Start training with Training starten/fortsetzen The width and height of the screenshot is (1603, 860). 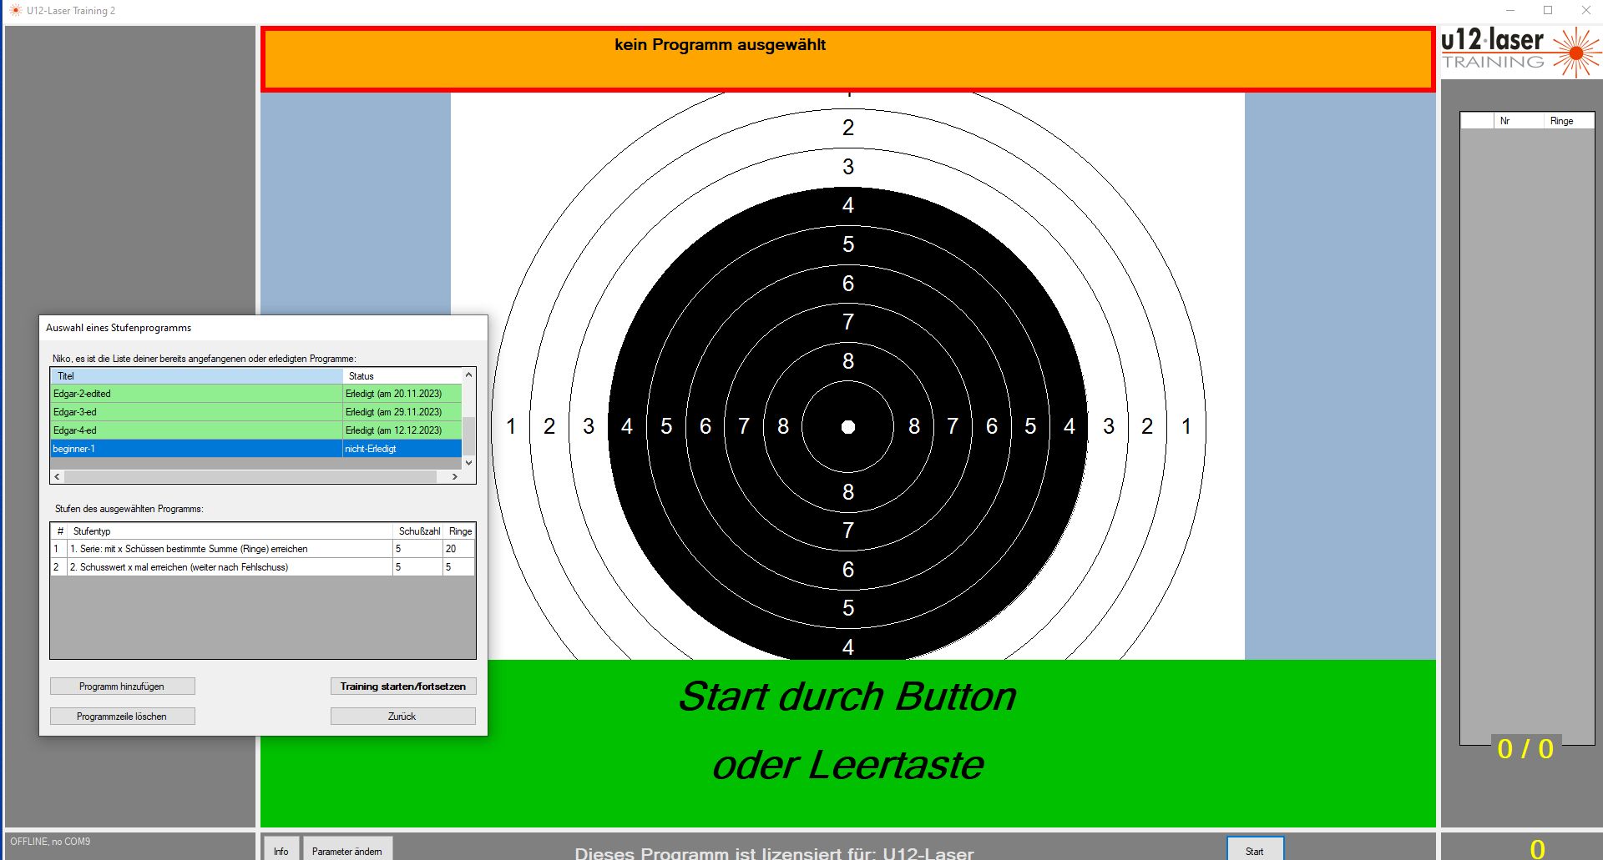pos(403,686)
